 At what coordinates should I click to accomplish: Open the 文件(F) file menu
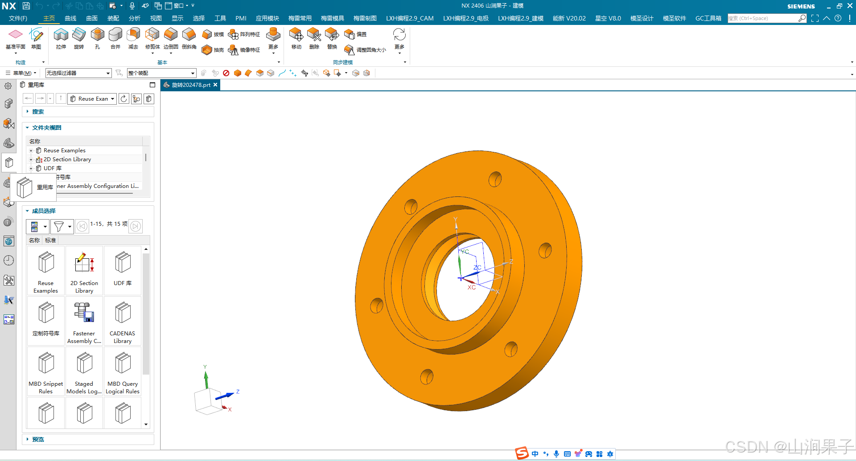18,18
